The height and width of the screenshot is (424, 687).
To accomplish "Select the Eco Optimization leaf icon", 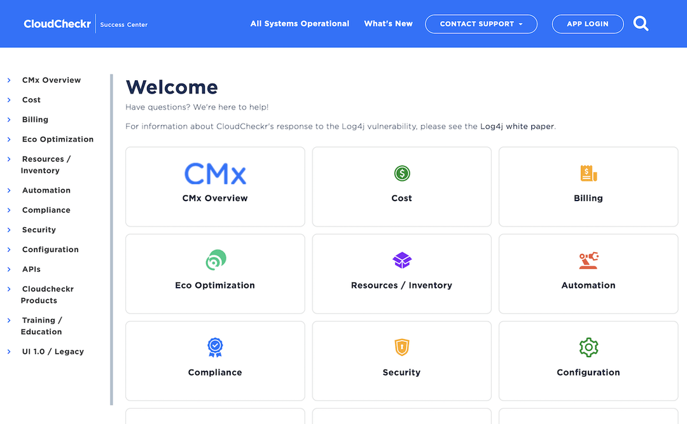I will coord(214,260).
